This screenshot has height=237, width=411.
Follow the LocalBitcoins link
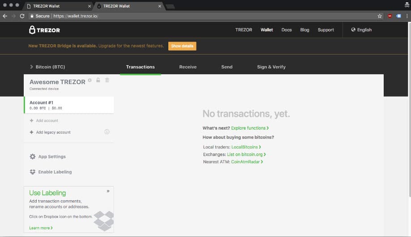[x=245, y=147]
